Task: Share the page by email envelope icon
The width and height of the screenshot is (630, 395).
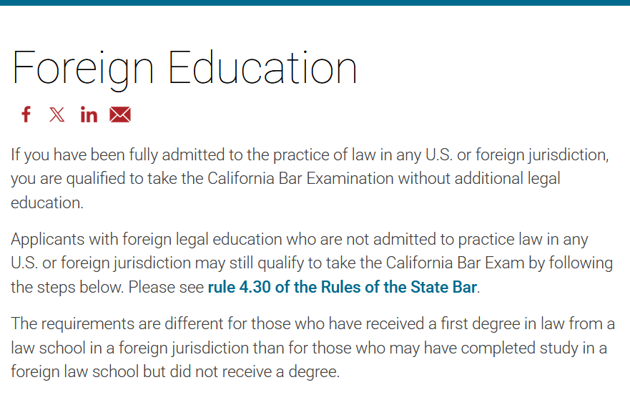Action: [x=120, y=114]
